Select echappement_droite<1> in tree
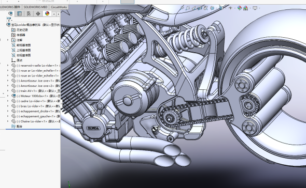The image size is (306, 188). click(36, 111)
